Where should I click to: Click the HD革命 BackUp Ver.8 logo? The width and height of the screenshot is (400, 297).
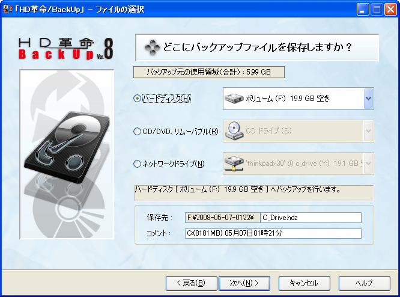coord(66,49)
